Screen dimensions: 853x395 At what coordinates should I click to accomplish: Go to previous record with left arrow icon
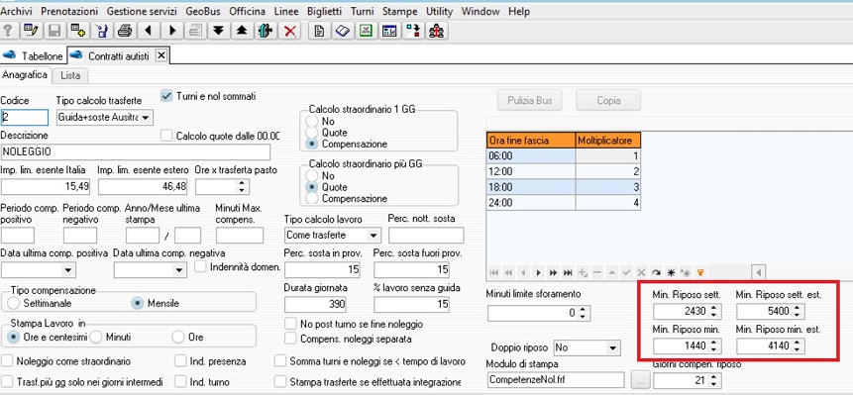coord(148,31)
